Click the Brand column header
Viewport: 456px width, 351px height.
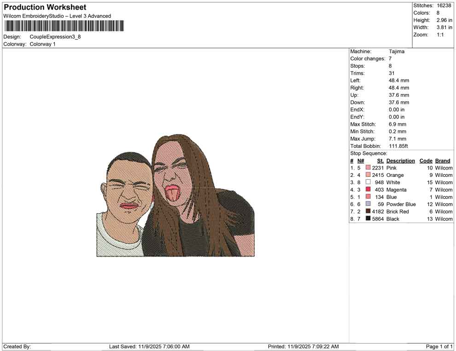[442, 160]
